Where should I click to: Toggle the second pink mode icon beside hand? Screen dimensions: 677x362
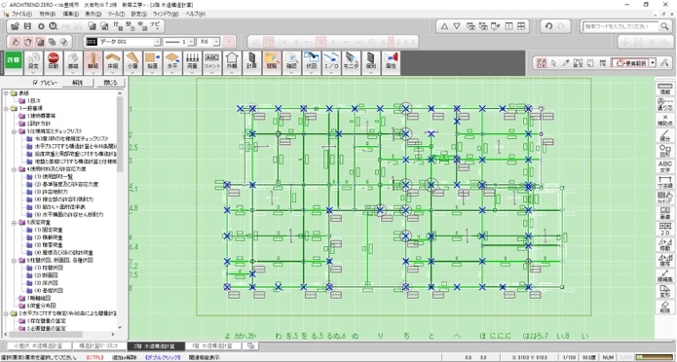pyautogui.click(x=27, y=42)
